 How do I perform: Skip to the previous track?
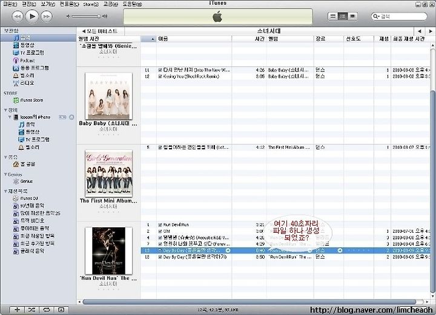18,16
